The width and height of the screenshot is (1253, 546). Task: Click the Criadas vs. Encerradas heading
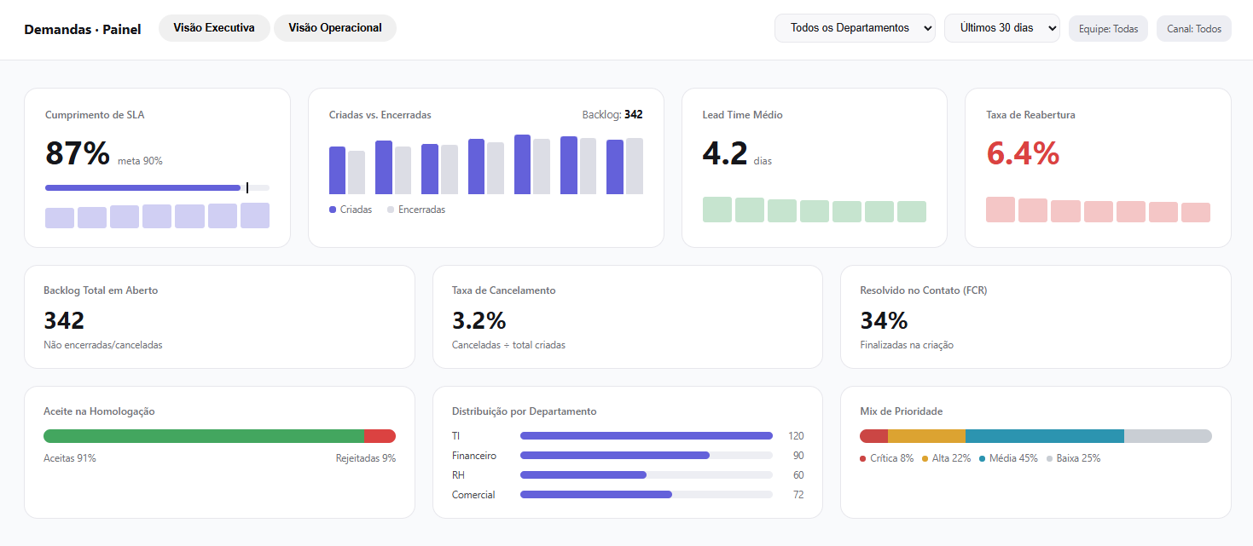coord(380,115)
